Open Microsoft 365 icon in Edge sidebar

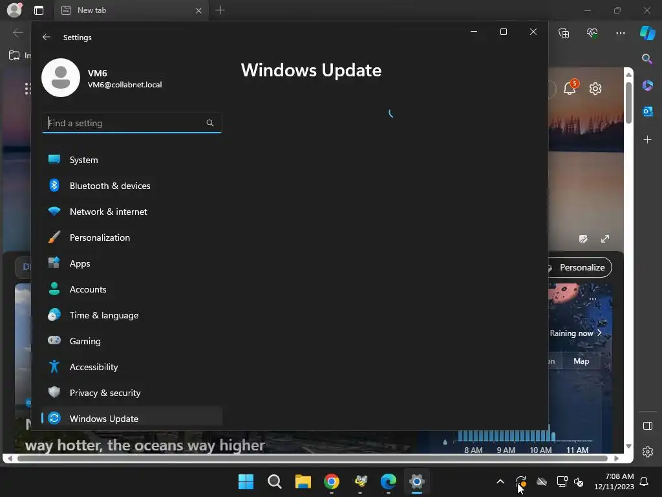point(647,85)
